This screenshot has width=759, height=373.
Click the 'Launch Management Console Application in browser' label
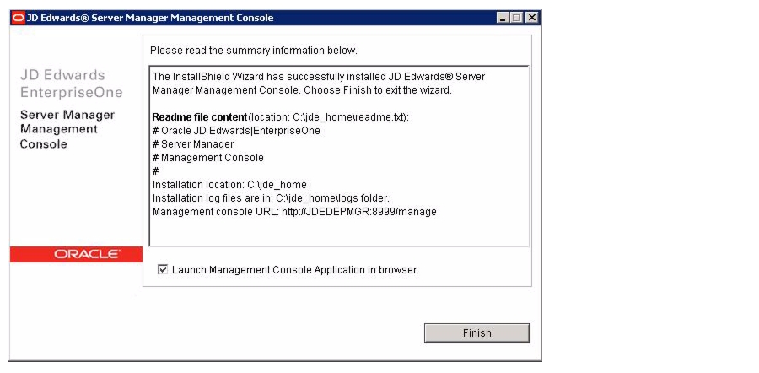tap(295, 270)
